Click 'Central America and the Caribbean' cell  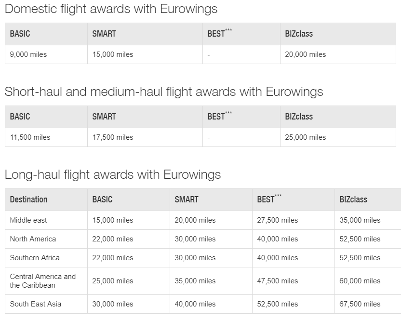pos(42,281)
